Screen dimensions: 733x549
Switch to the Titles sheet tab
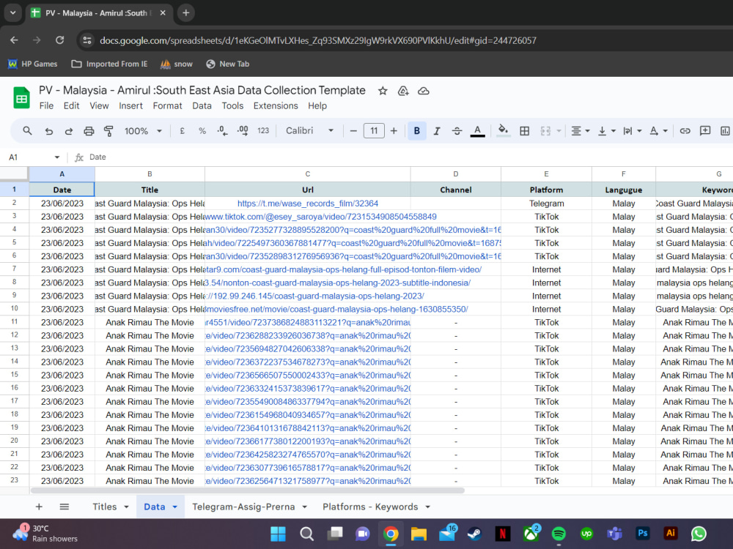coord(104,507)
